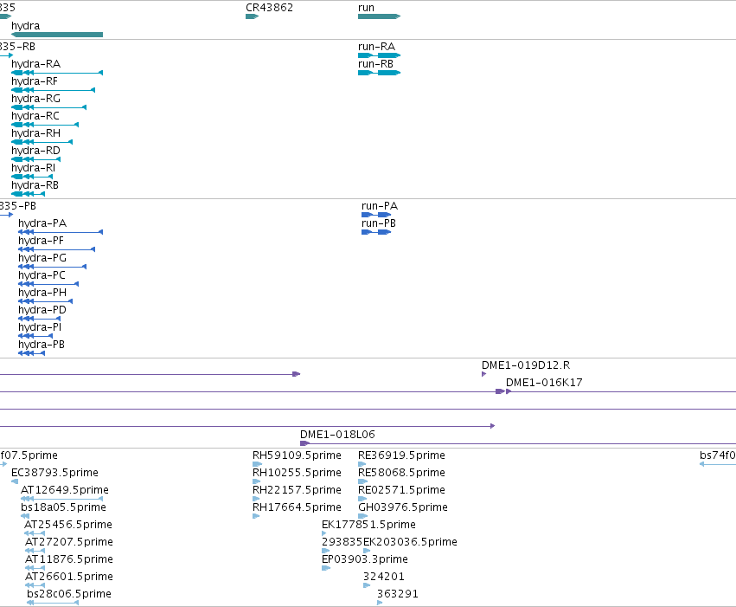
Task: Click the run-PB protein label
Action: [x=379, y=223]
